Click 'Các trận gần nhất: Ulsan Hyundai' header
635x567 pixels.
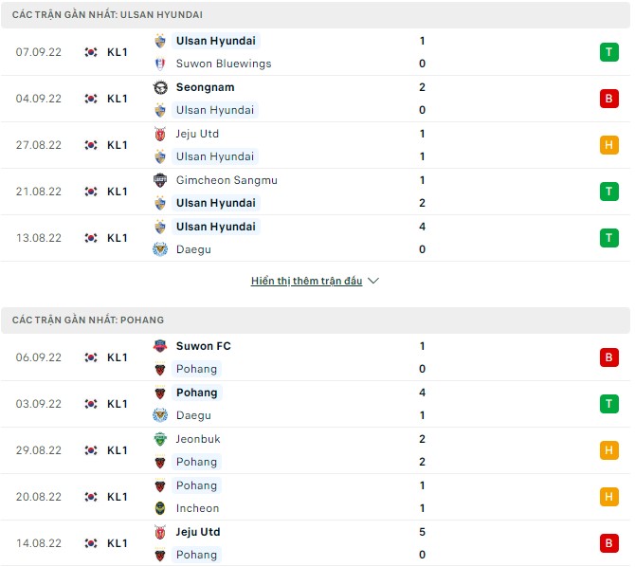107,15
